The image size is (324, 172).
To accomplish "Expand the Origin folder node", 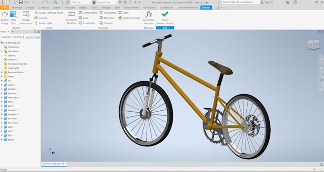I will point(2,76).
